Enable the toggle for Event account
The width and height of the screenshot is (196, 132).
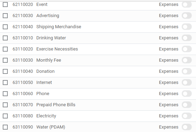tap(187, 5)
